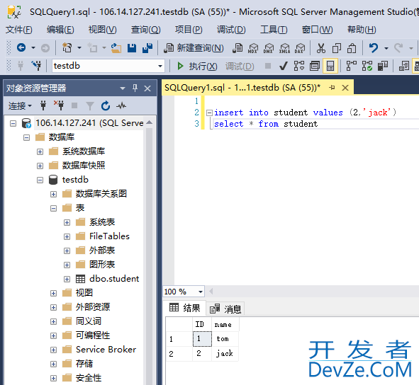
Task: Click the 执行(X) execute button
Action: click(197, 66)
